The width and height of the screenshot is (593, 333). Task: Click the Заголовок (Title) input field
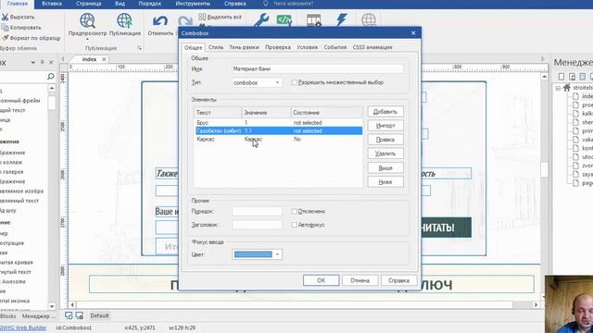point(258,225)
